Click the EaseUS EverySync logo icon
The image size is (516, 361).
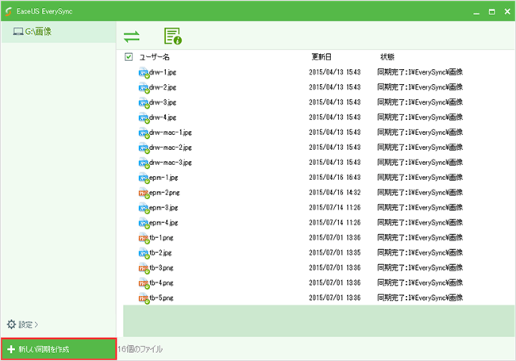click(9, 12)
